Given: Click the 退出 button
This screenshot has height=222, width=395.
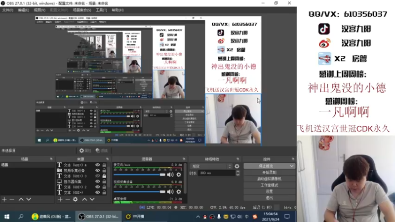Looking at the screenshot, I should 269,198.
